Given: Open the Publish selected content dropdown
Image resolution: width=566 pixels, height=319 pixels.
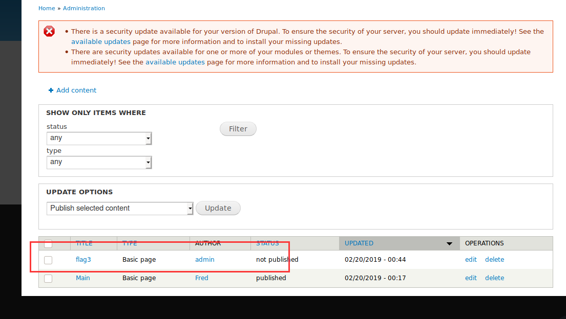Looking at the screenshot, I should coord(120,209).
